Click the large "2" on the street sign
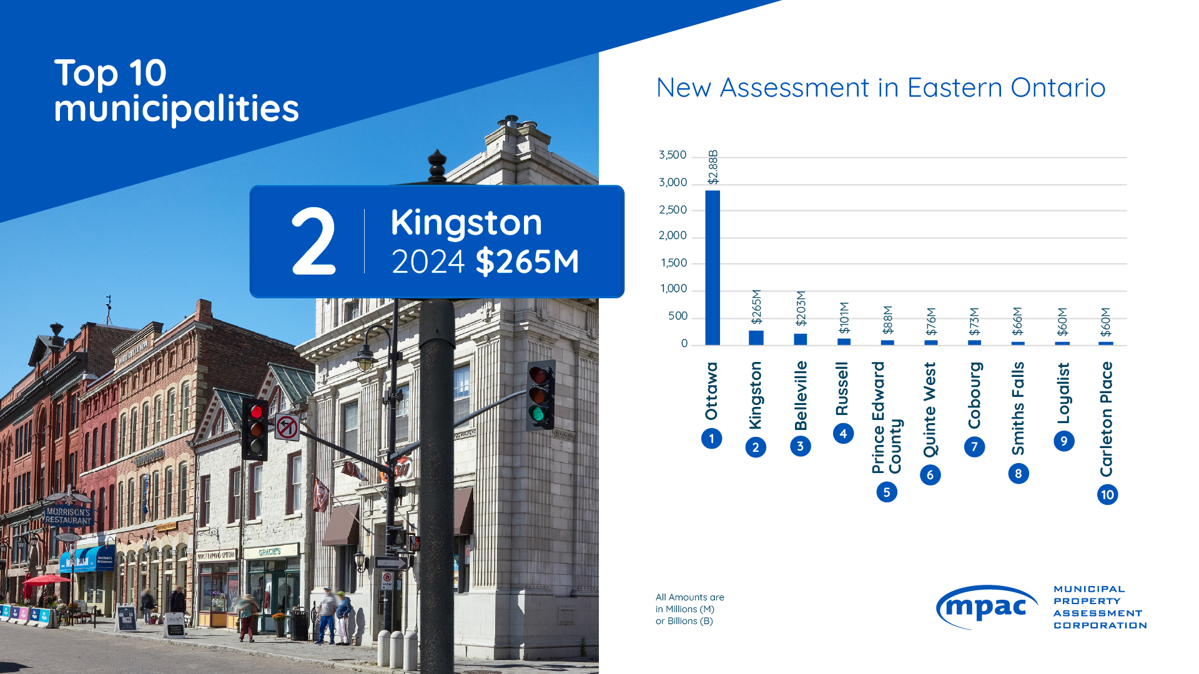 [313, 242]
